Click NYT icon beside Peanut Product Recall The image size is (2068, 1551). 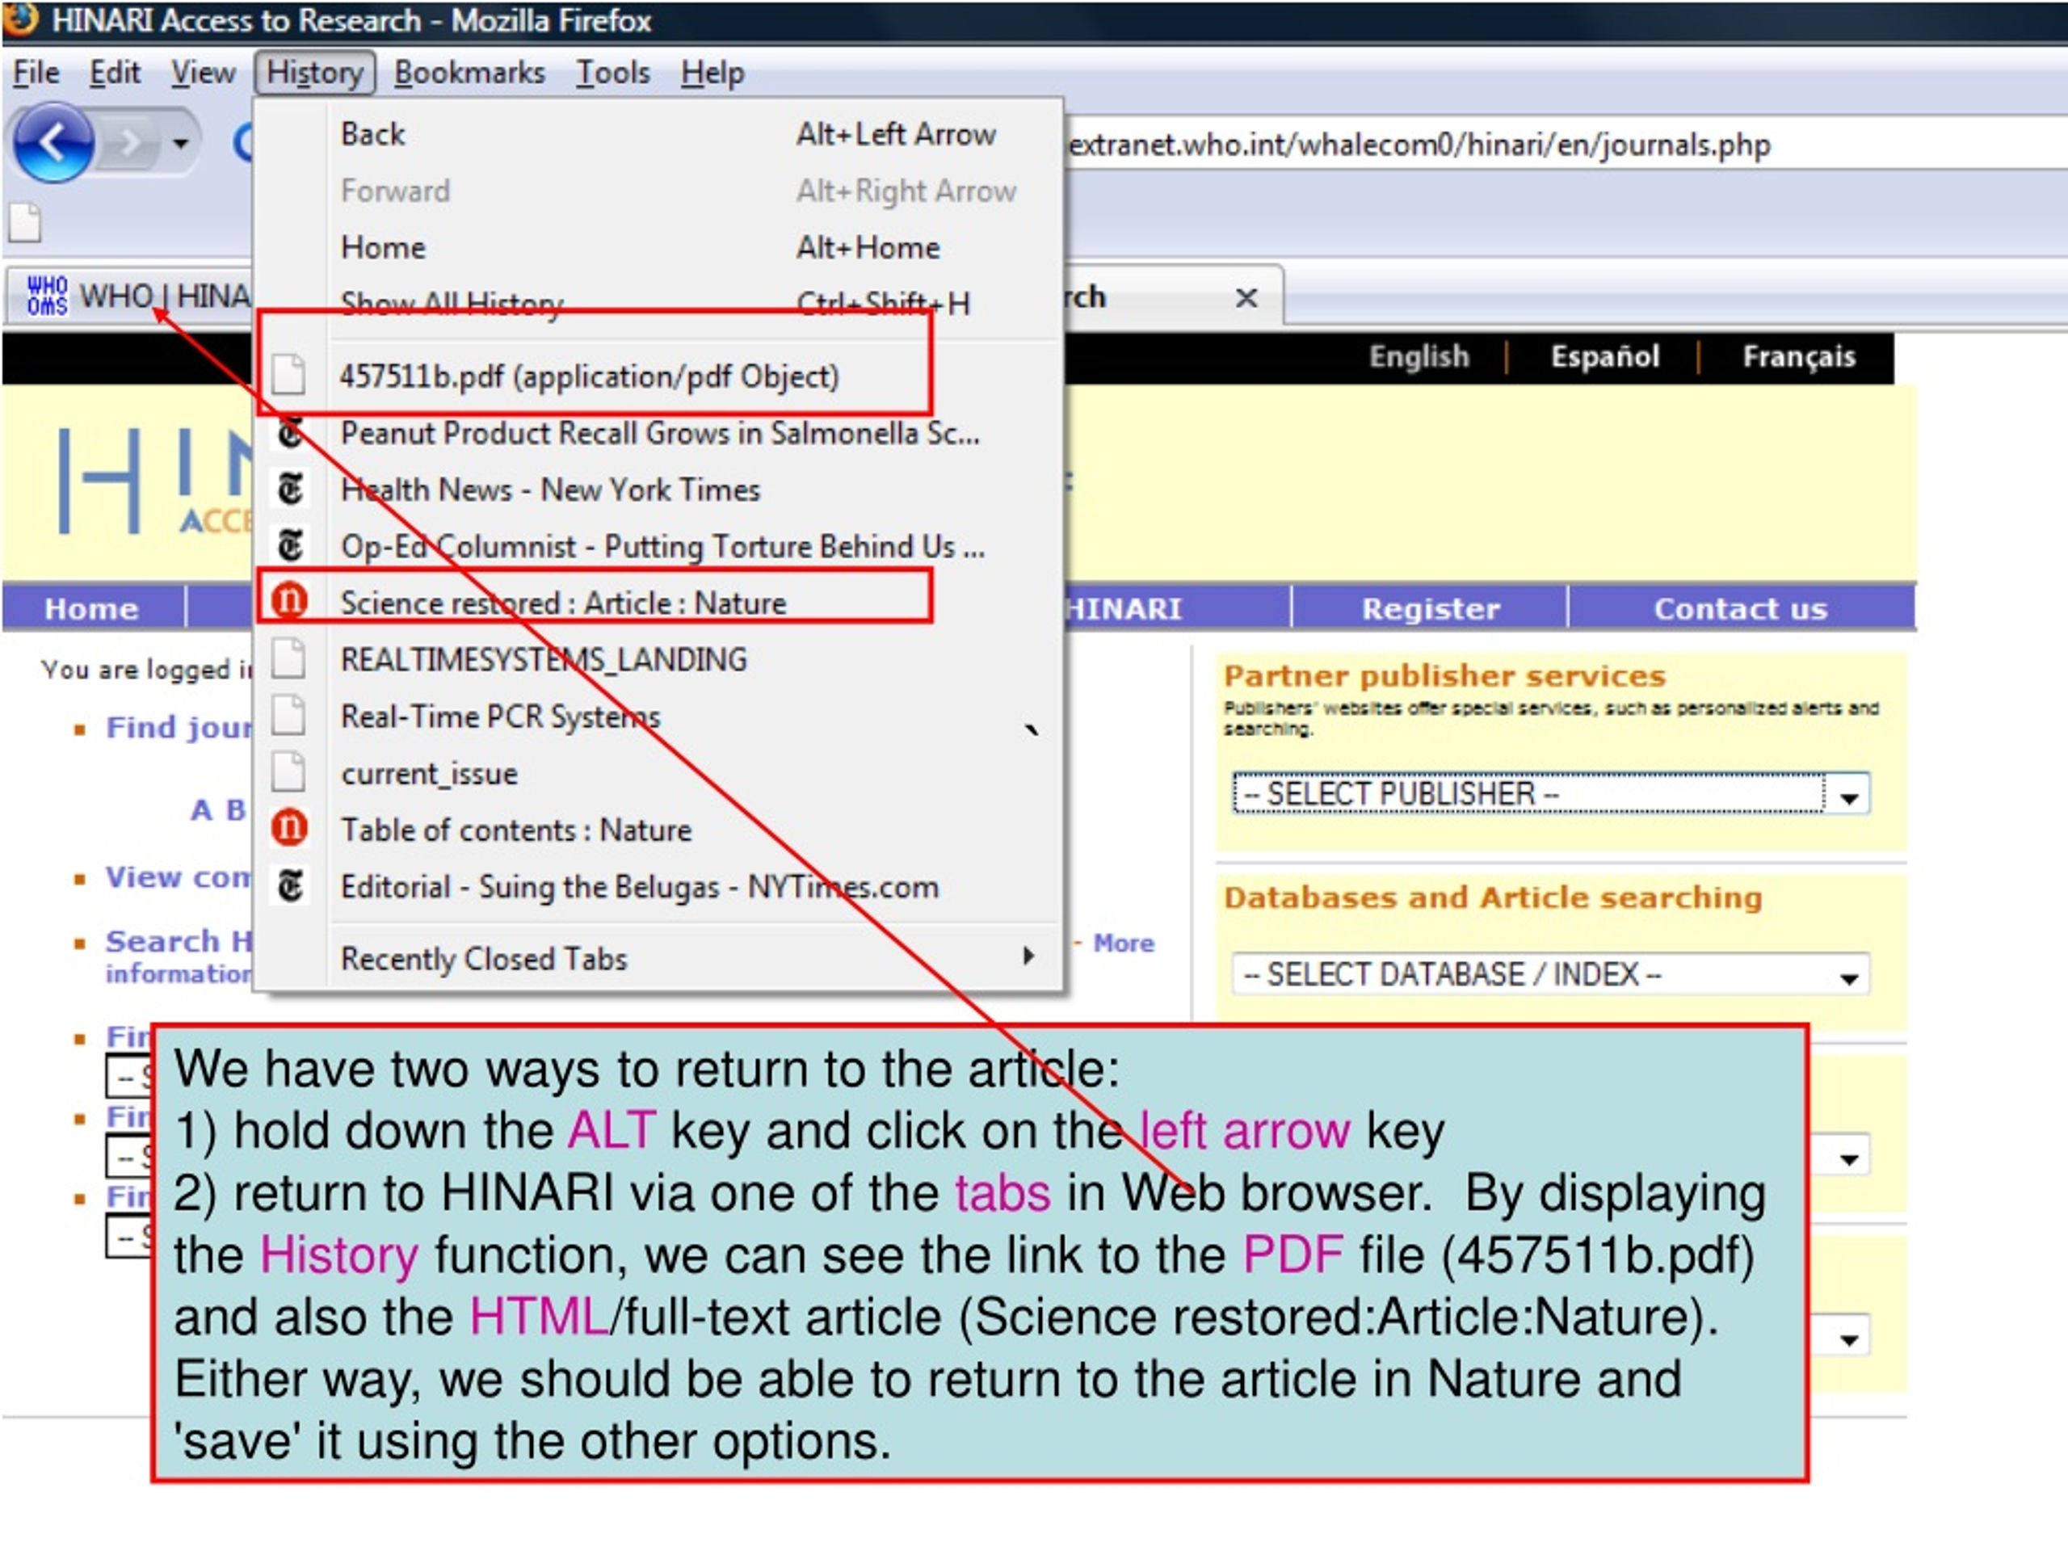pos(290,433)
